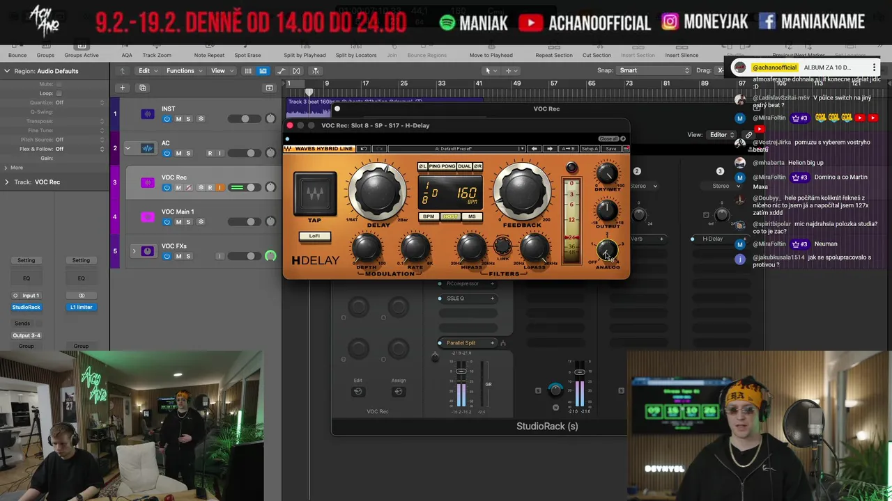Toggle input monitoring on VOC Rec track

pyautogui.click(x=220, y=187)
